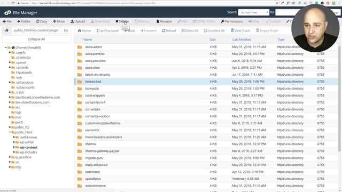Click the woocommerce folder icon

(80, 186)
